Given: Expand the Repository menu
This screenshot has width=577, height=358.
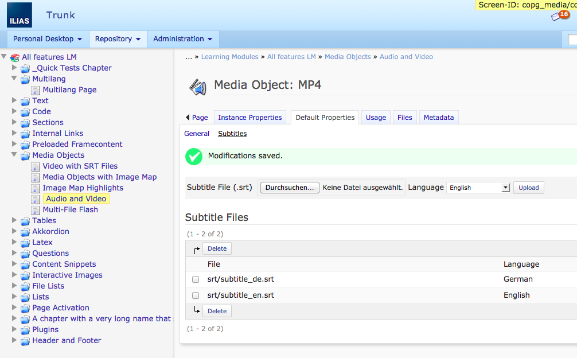Looking at the screenshot, I should 118,39.
